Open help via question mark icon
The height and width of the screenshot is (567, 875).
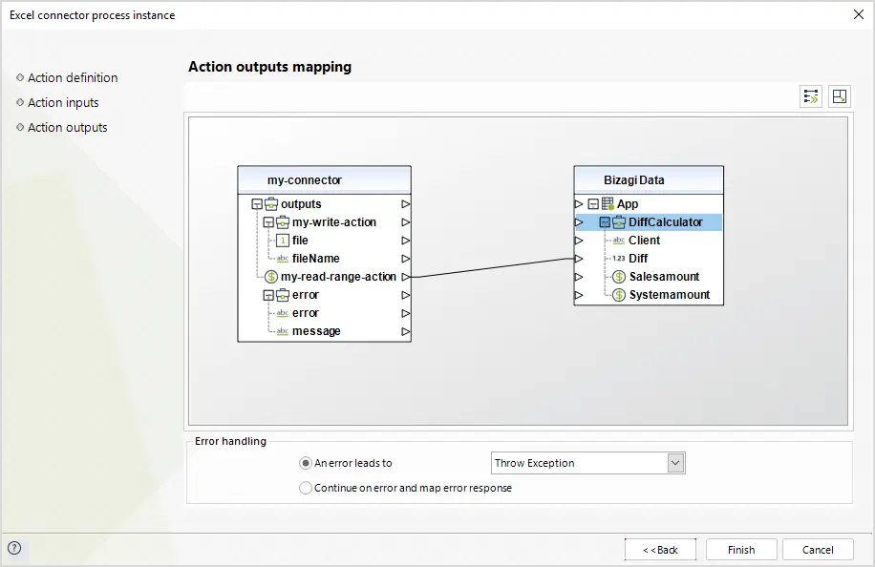[14, 548]
